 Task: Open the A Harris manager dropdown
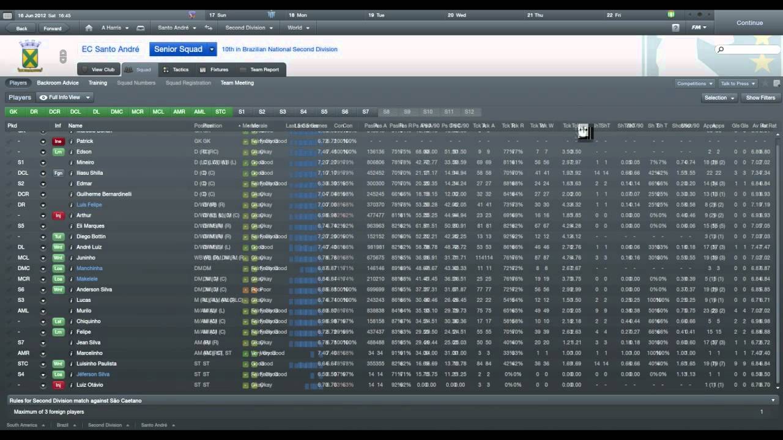[x=114, y=28]
